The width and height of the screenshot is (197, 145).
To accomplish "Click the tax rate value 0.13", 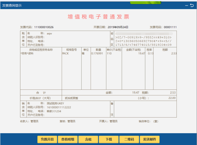I will click(x=150, y=54).
